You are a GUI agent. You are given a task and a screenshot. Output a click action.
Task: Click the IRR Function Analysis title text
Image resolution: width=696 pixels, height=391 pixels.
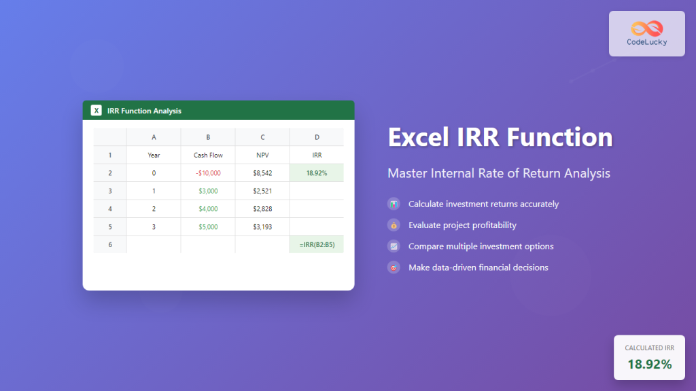coord(143,111)
